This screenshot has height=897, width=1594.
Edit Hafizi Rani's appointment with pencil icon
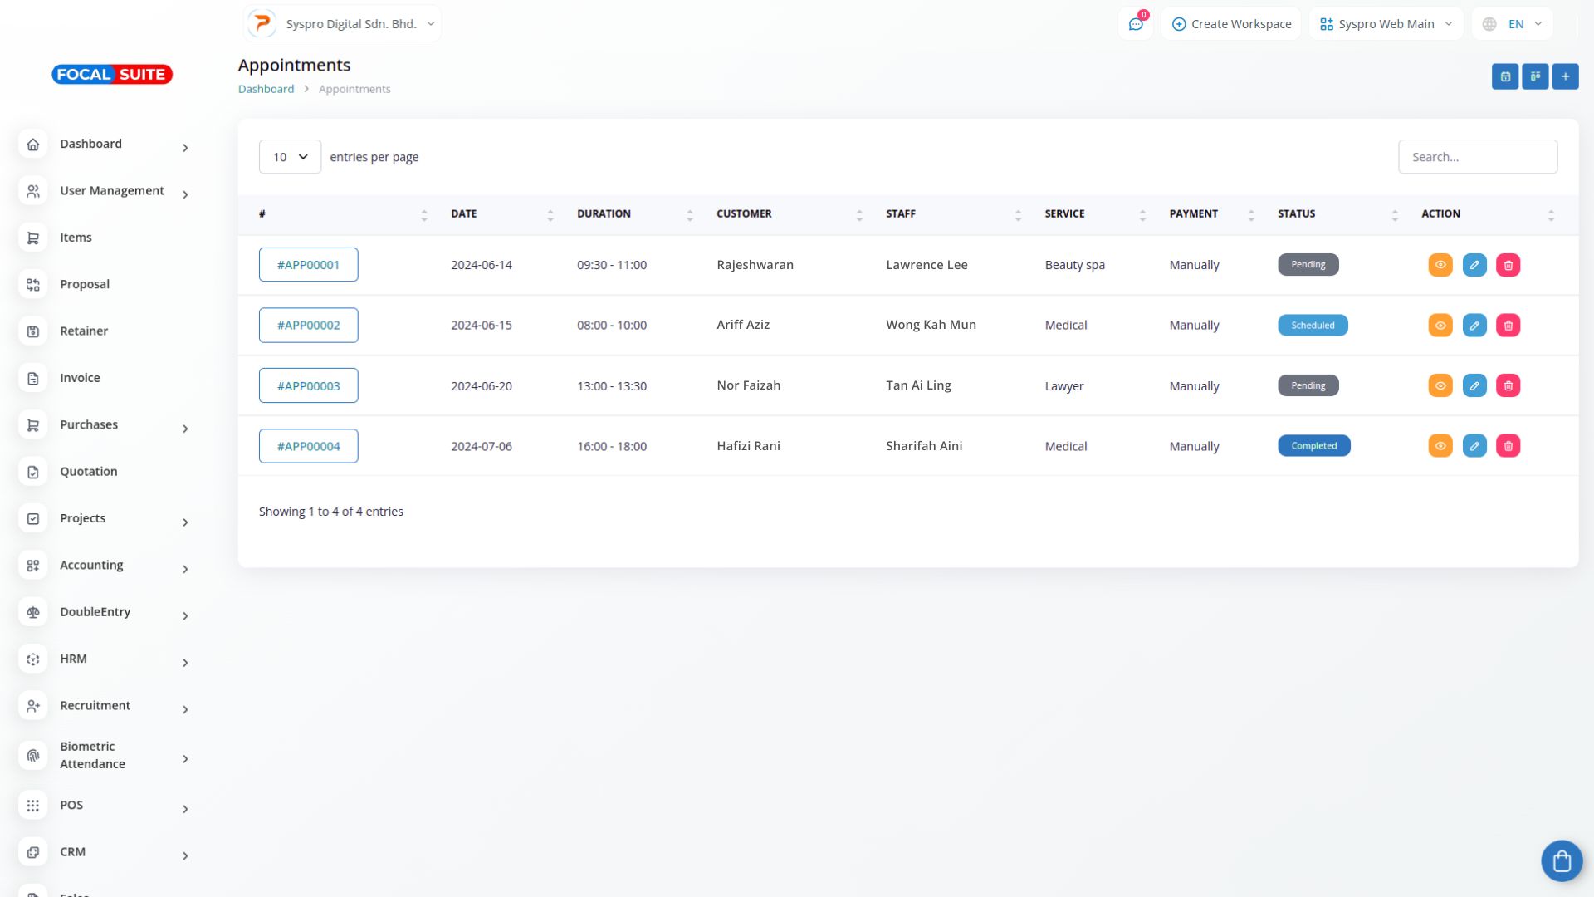[x=1474, y=446]
